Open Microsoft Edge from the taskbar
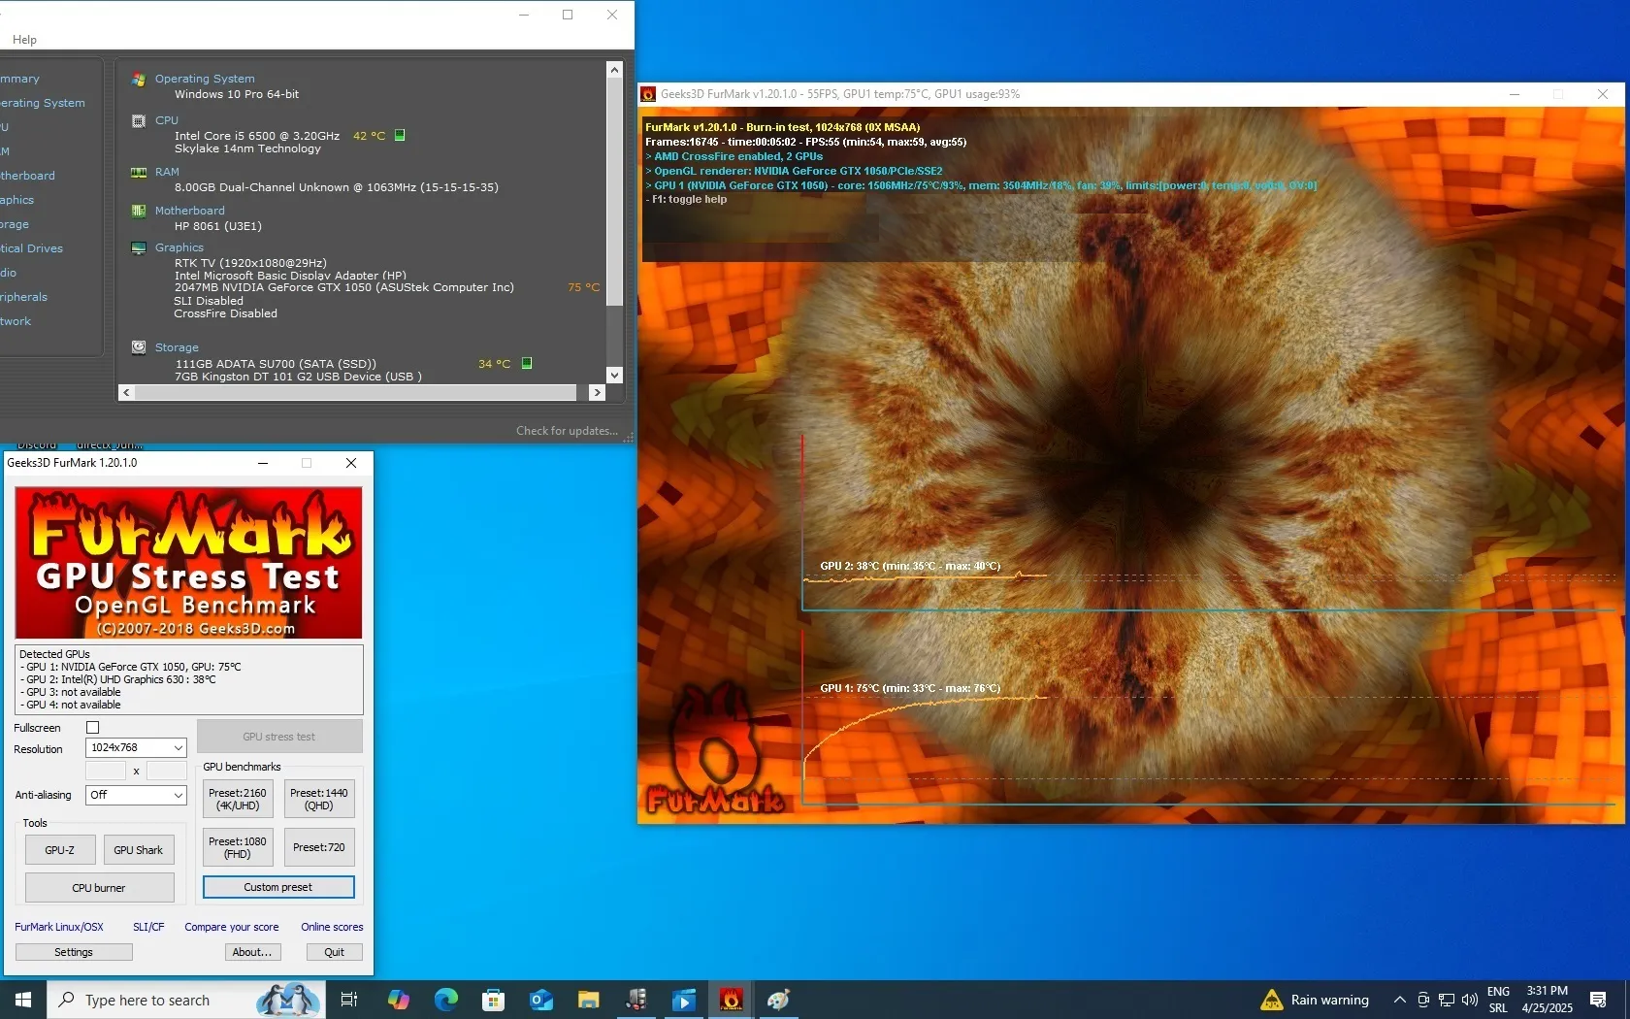 point(446,1000)
